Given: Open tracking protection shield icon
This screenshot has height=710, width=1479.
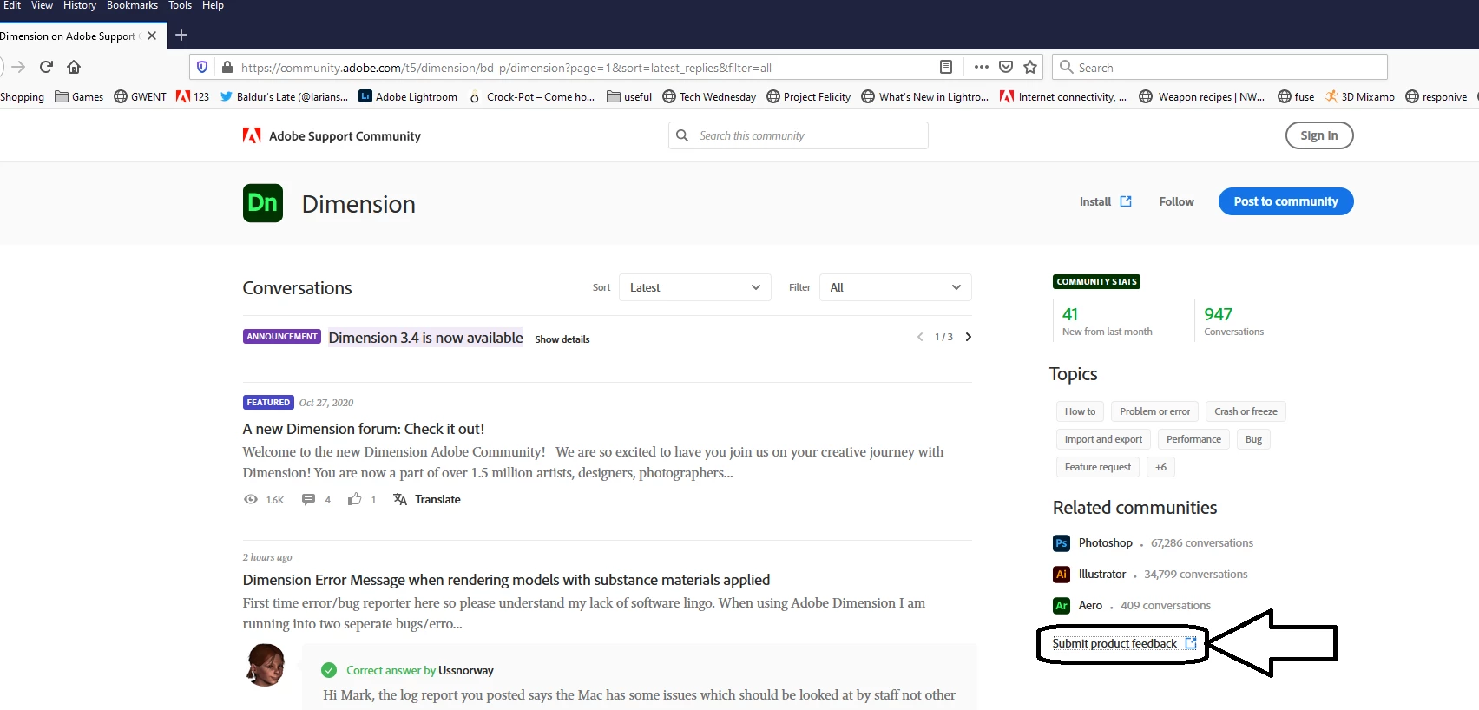Looking at the screenshot, I should (x=202, y=67).
